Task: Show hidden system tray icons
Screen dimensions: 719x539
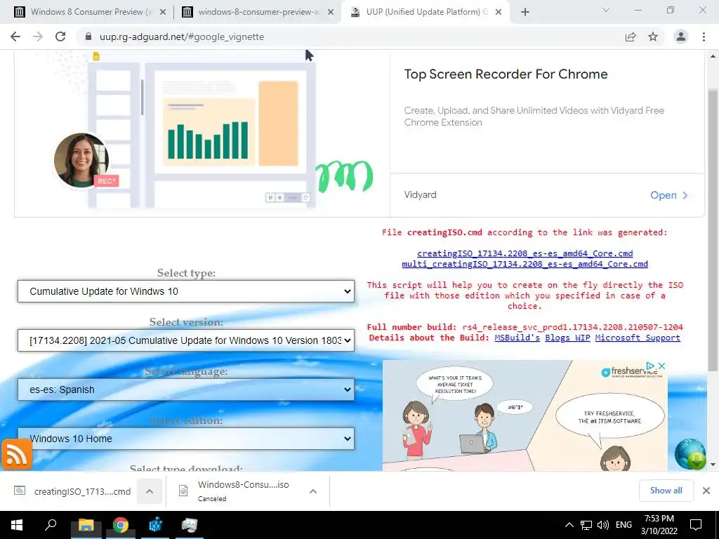Action: pos(569,525)
